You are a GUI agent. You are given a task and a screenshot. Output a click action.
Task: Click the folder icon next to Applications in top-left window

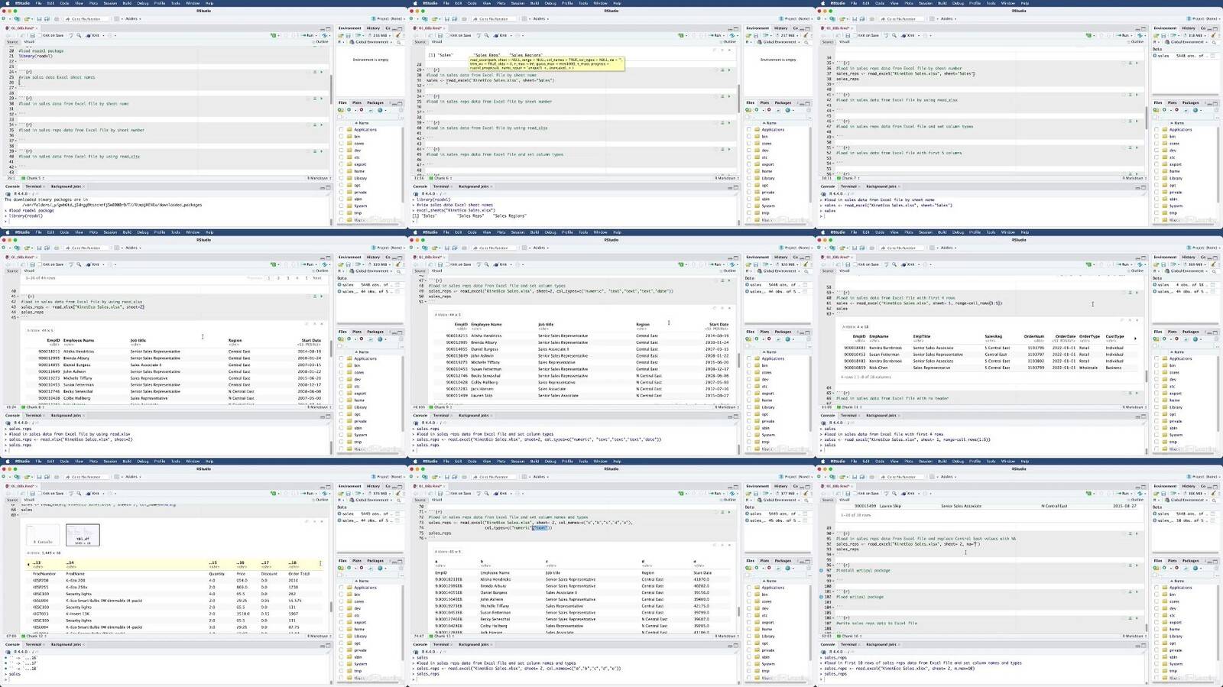[x=349, y=129]
